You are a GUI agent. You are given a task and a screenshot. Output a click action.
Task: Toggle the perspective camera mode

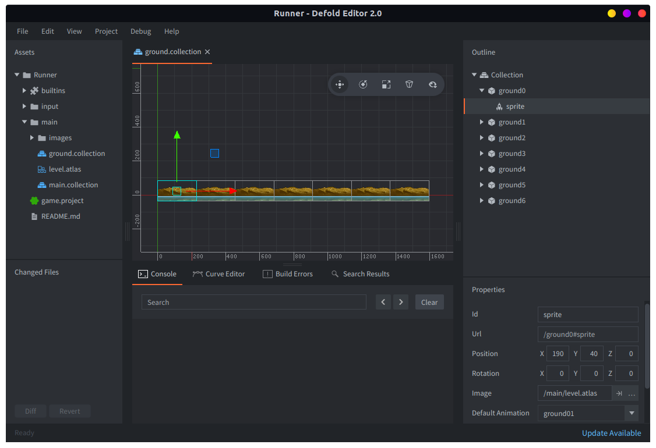point(410,84)
